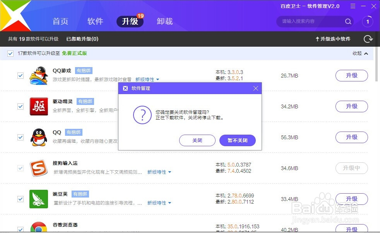Image resolution: width=380 pixels, height=233 pixels.
Task: Uncheck the QQ游戏 selection checkbox
Action: (21, 76)
